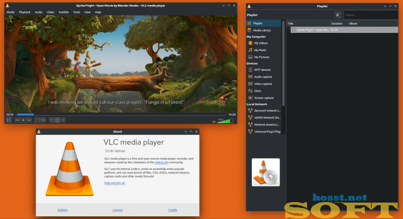Collapse the My Computer section header
Viewport: 403px width, 219px height.
point(256,36)
